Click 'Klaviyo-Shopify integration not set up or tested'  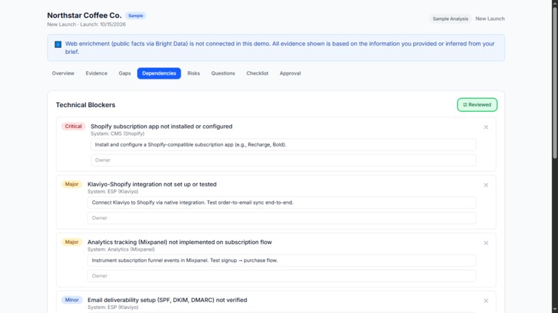click(x=152, y=184)
